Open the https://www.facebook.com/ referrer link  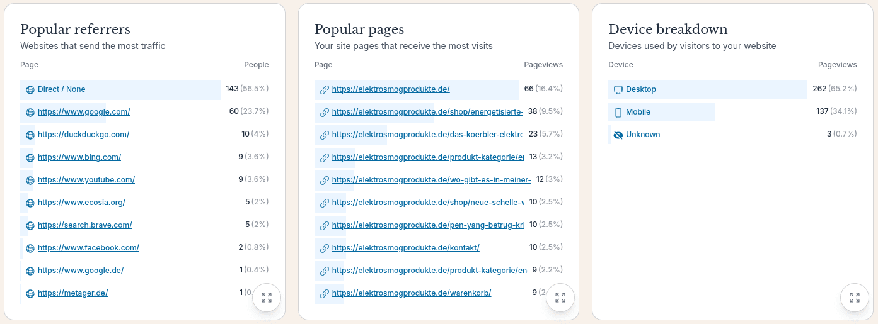tap(88, 248)
